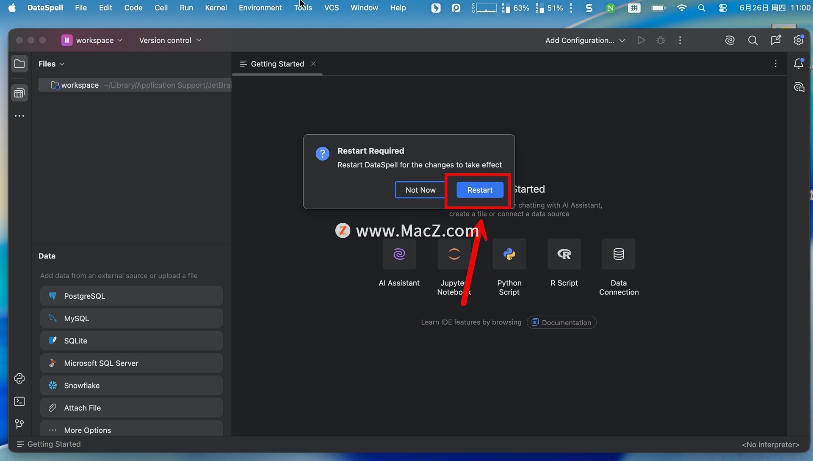Image resolution: width=813 pixels, height=461 pixels.
Task: Select the workspace folder in file tree
Action: [x=135, y=85]
